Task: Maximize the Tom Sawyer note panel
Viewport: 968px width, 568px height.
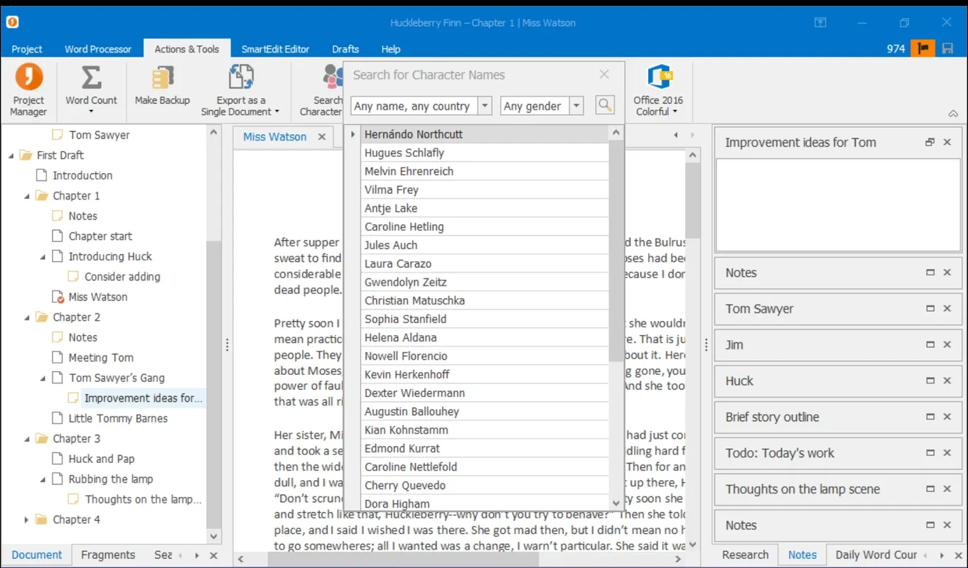Action: click(x=930, y=309)
